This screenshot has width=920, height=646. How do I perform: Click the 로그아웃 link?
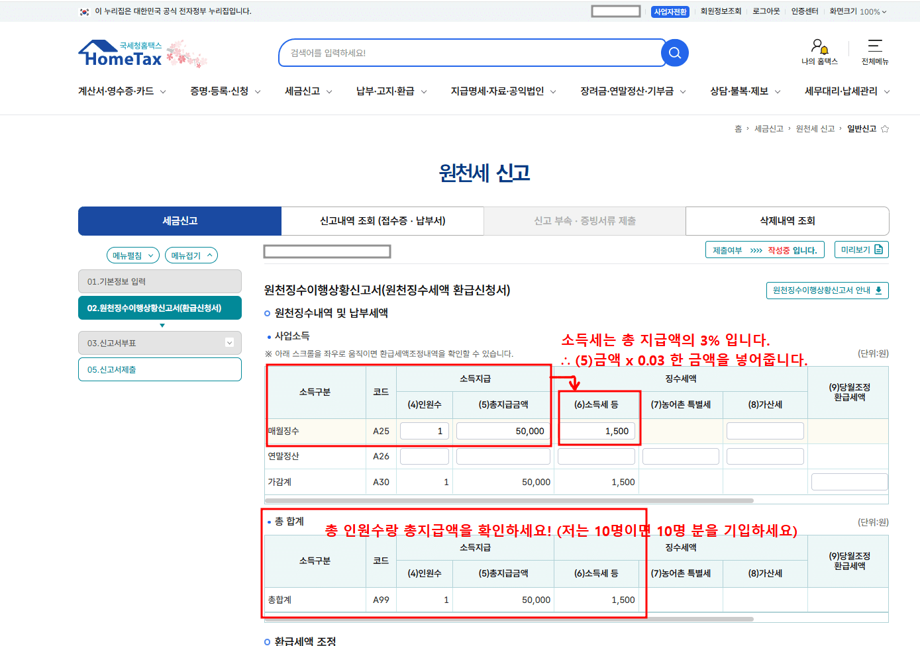[765, 11]
